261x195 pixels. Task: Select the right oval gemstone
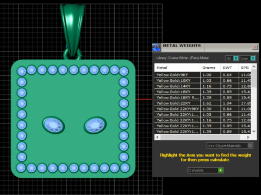point(95,125)
